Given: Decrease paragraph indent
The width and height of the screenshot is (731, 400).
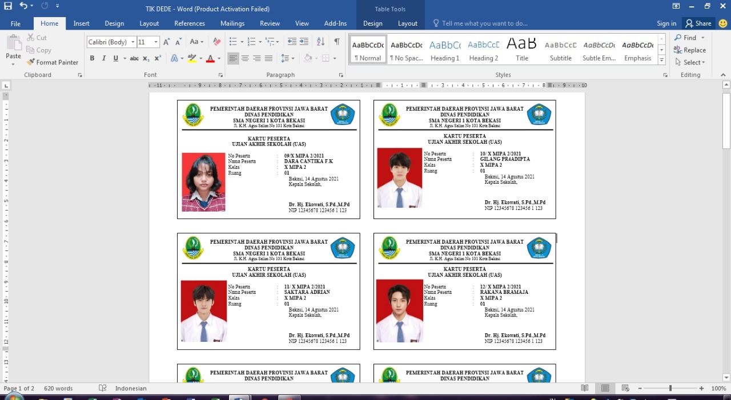Looking at the screenshot, I should pyautogui.click(x=292, y=42).
